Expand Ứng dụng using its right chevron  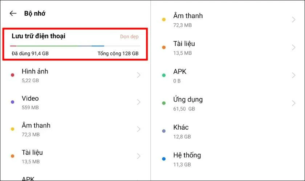[293, 103]
